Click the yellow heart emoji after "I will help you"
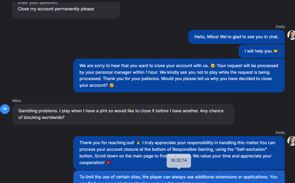Image resolution: width=295 pixels, height=183 pixels. pos(276,51)
